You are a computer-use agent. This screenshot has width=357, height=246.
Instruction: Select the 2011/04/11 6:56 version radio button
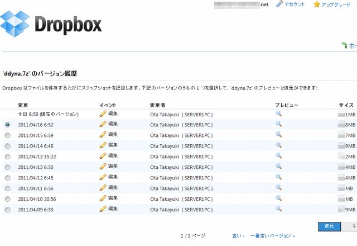[7, 188]
